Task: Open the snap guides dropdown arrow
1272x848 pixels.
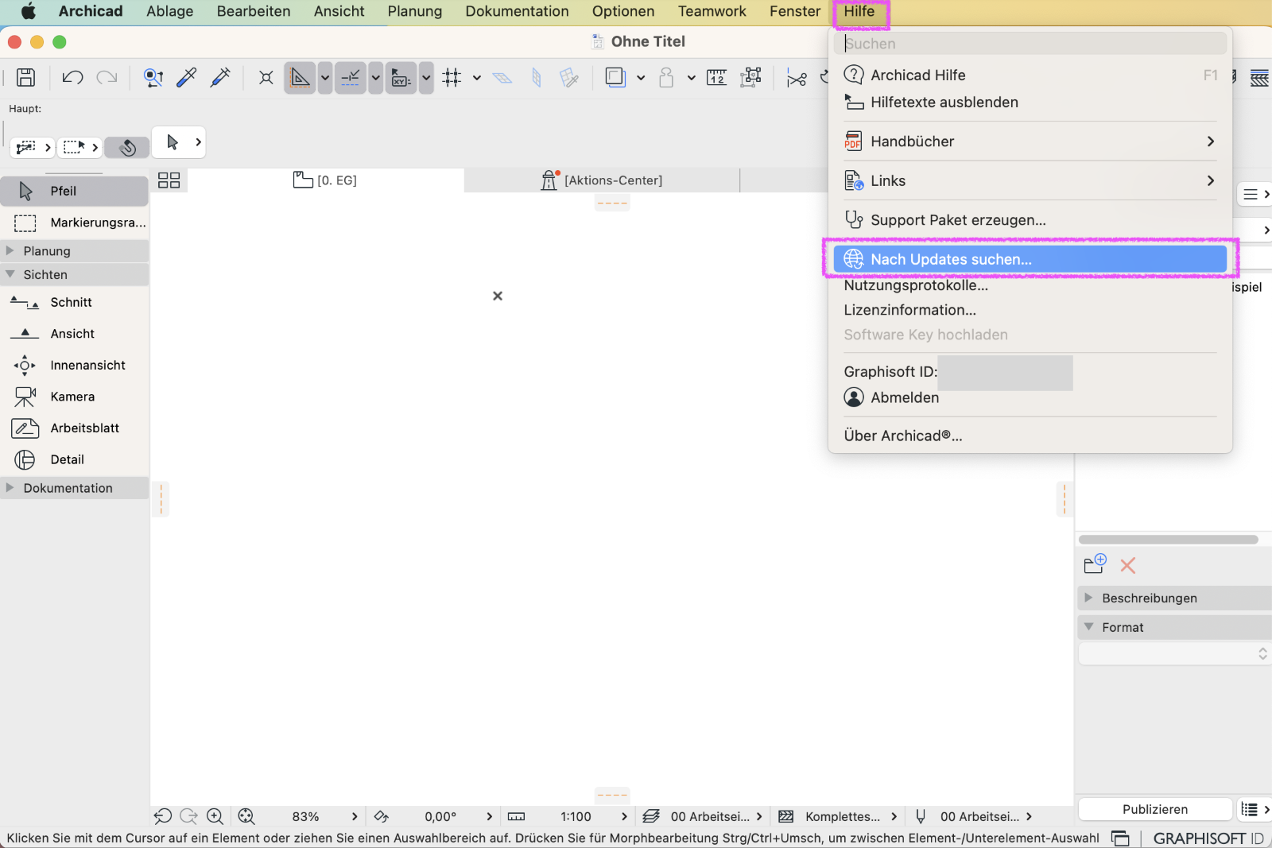Action: click(375, 78)
